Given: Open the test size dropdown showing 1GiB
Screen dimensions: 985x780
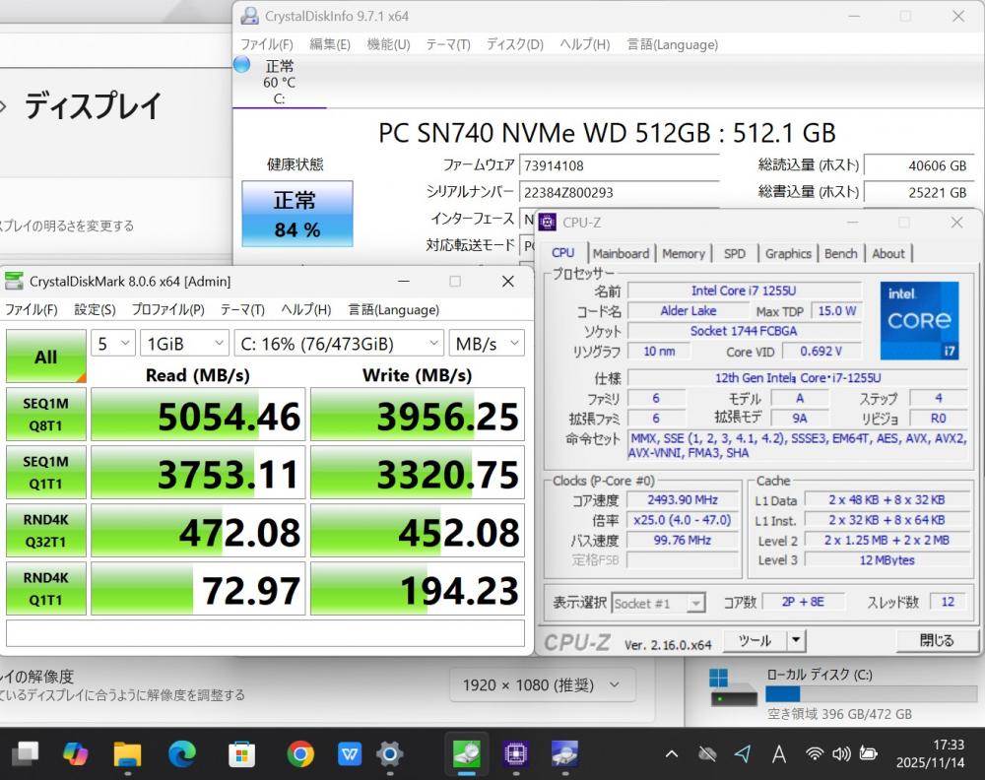Looking at the screenshot, I should [x=184, y=344].
